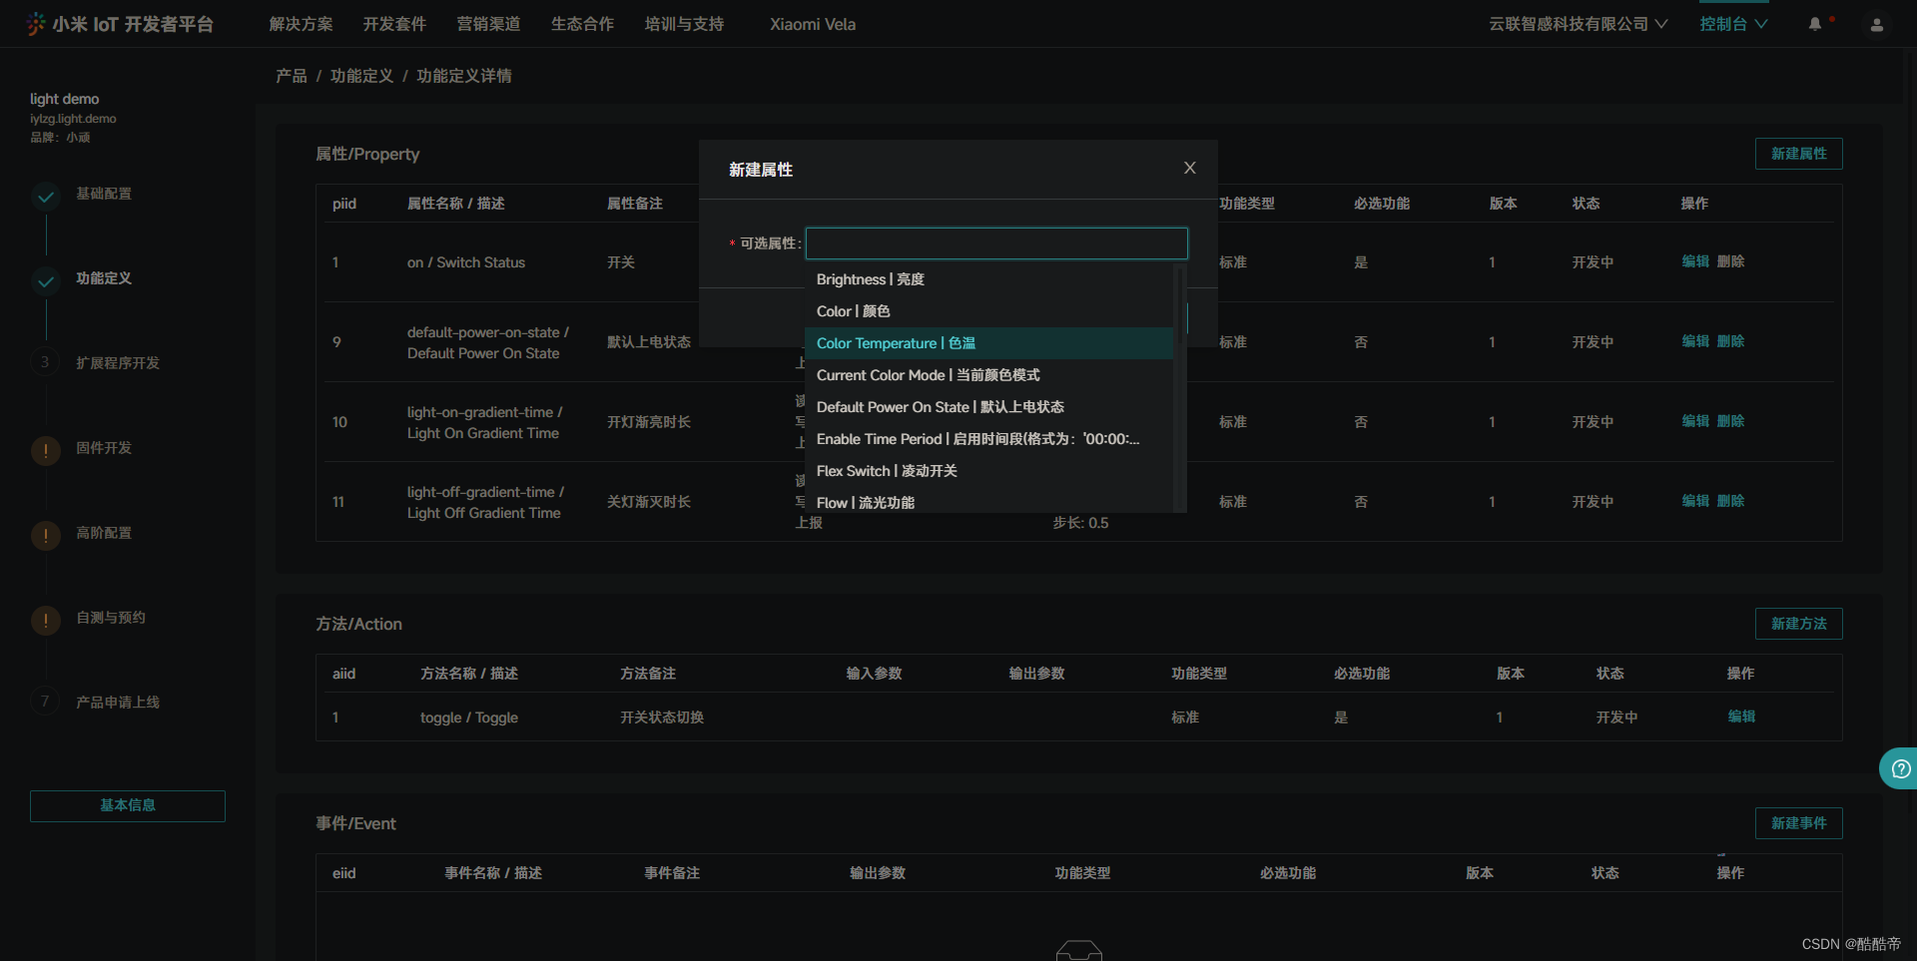The height and width of the screenshot is (961, 1917).
Task: Open 开发套件 in top navigation
Action: point(394,24)
